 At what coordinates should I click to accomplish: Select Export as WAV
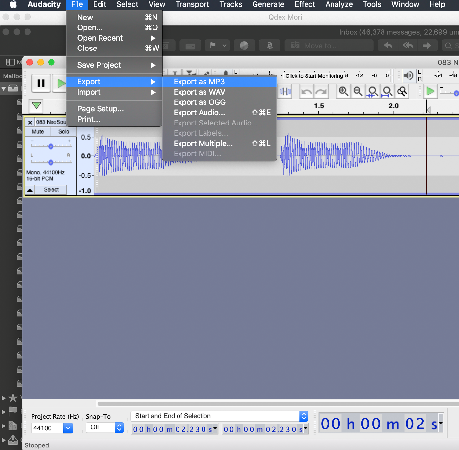coord(220,92)
